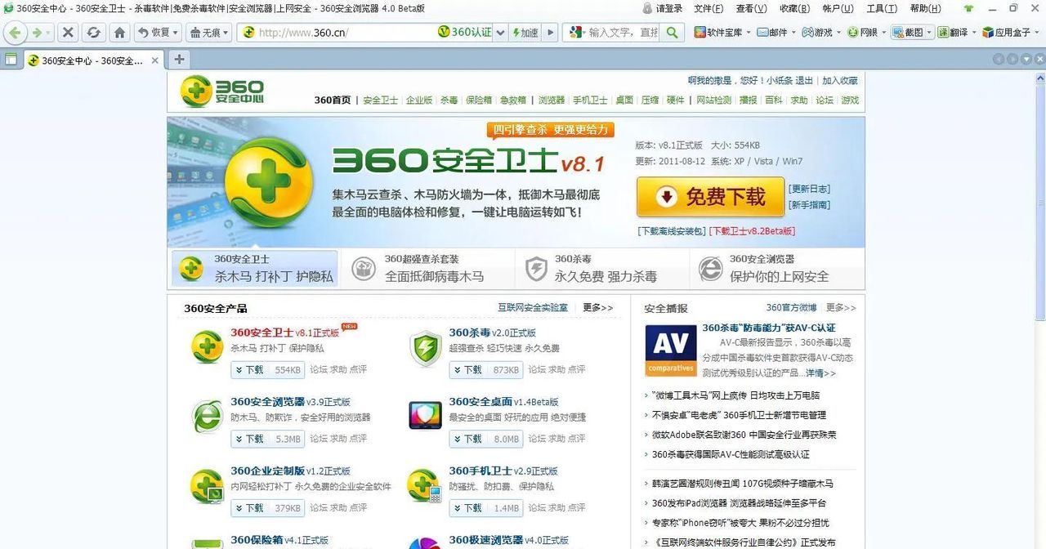Toggle the sidebar panel icon left of tabs

coord(11,60)
